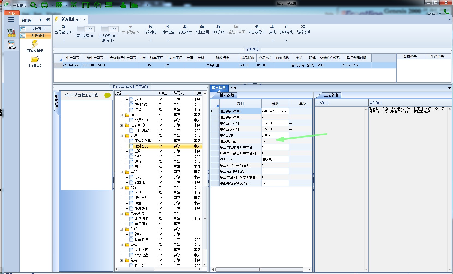Click the green phone icon
This screenshot has height=274, width=453.
(446, 11)
